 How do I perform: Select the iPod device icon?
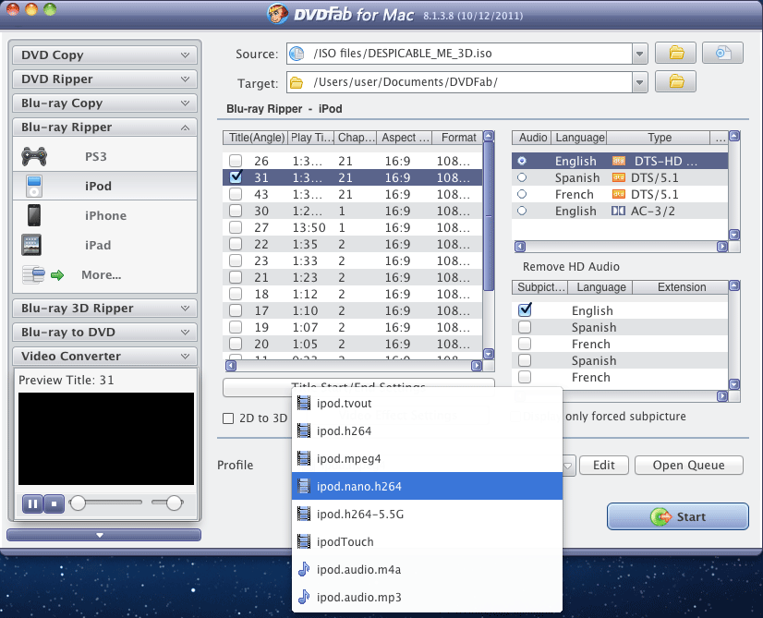point(34,186)
